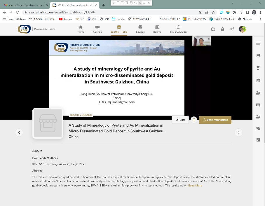Screen dimensions: 265x206
Task: Click the speaker webcam thumbnail
Action: 201,41
